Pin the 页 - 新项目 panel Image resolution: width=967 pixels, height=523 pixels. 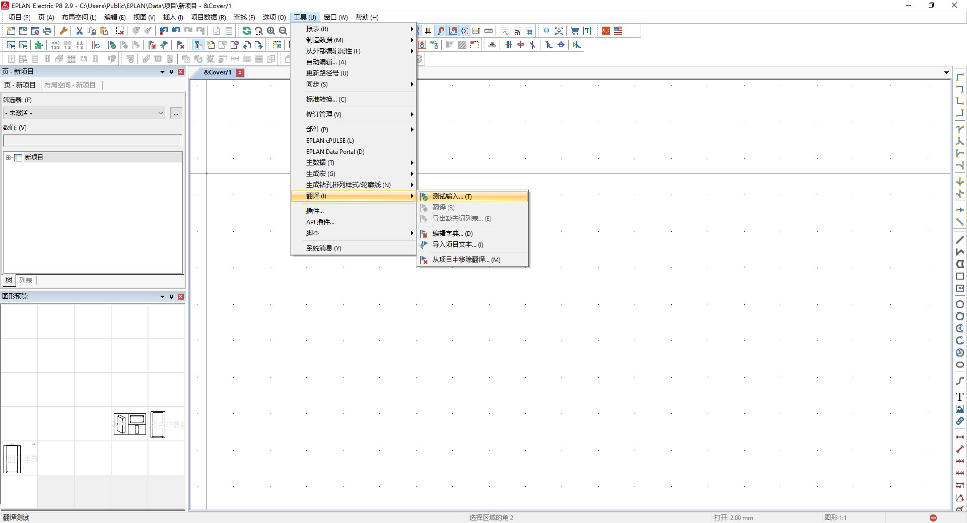[171, 72]
